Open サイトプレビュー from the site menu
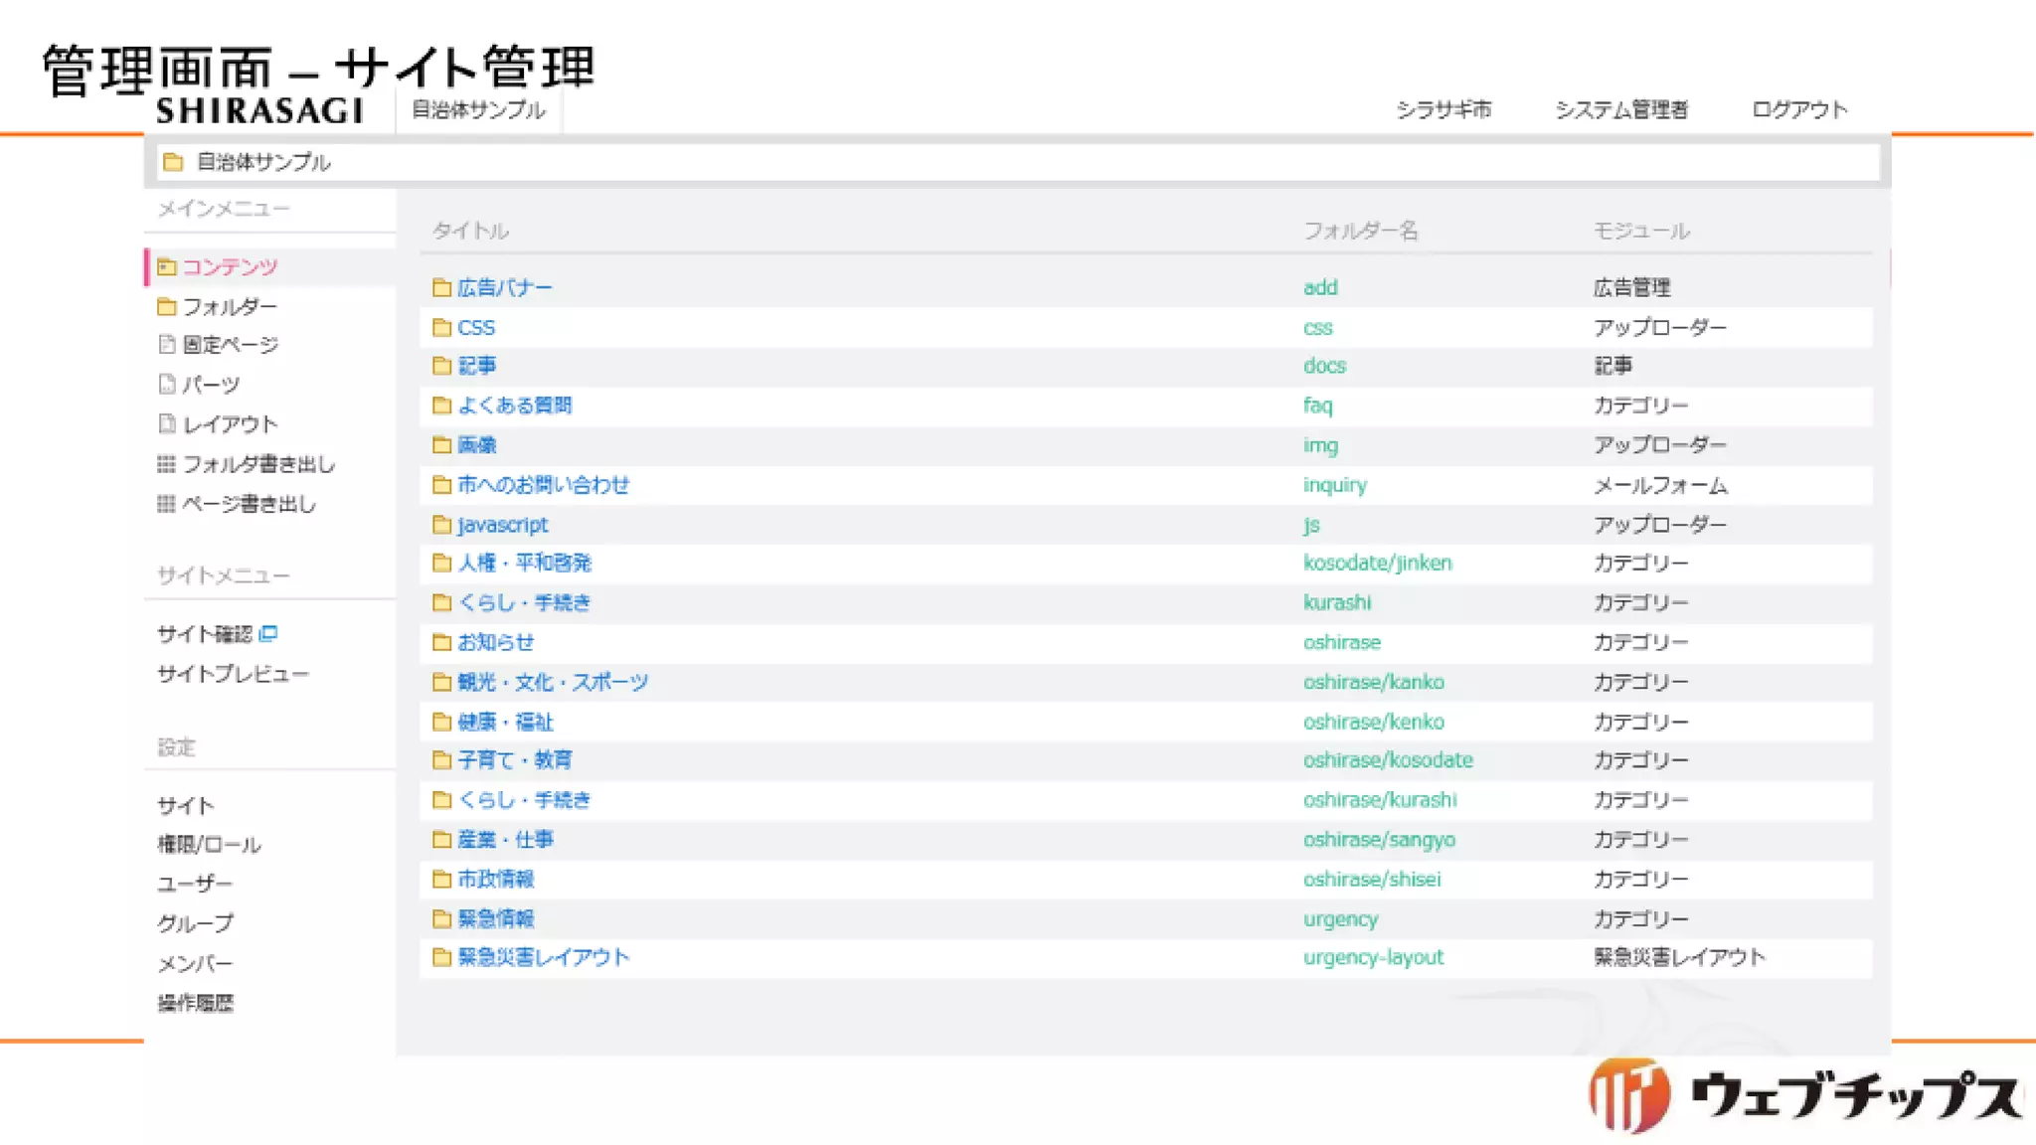The image size is (2036, 1145). (x=233, y=674)
